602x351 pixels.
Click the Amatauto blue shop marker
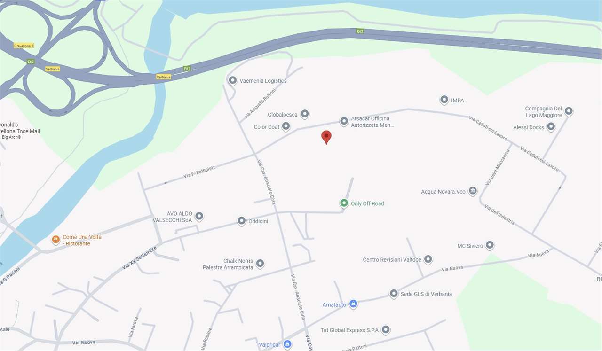point(353,304)
